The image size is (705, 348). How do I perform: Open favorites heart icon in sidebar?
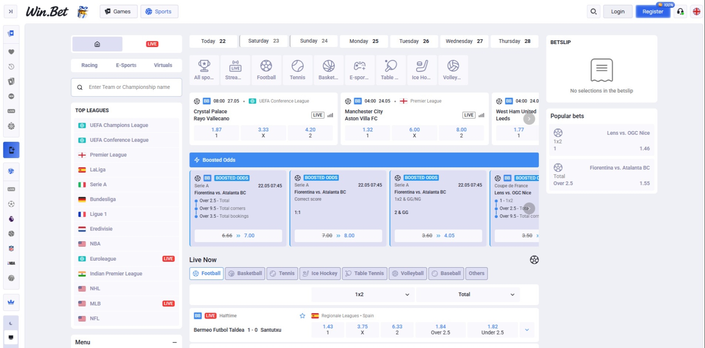pos(11,52)
